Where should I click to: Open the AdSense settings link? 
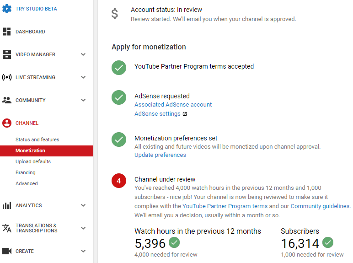157,114
